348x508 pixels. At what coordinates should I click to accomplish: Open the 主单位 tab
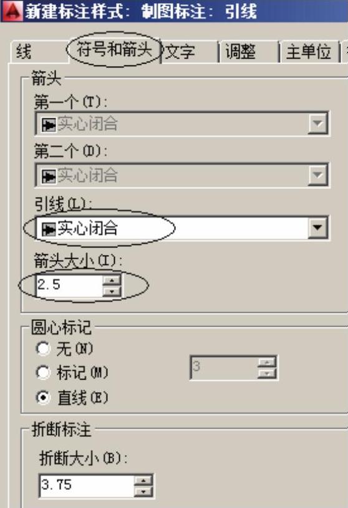[x=309, y=52]
